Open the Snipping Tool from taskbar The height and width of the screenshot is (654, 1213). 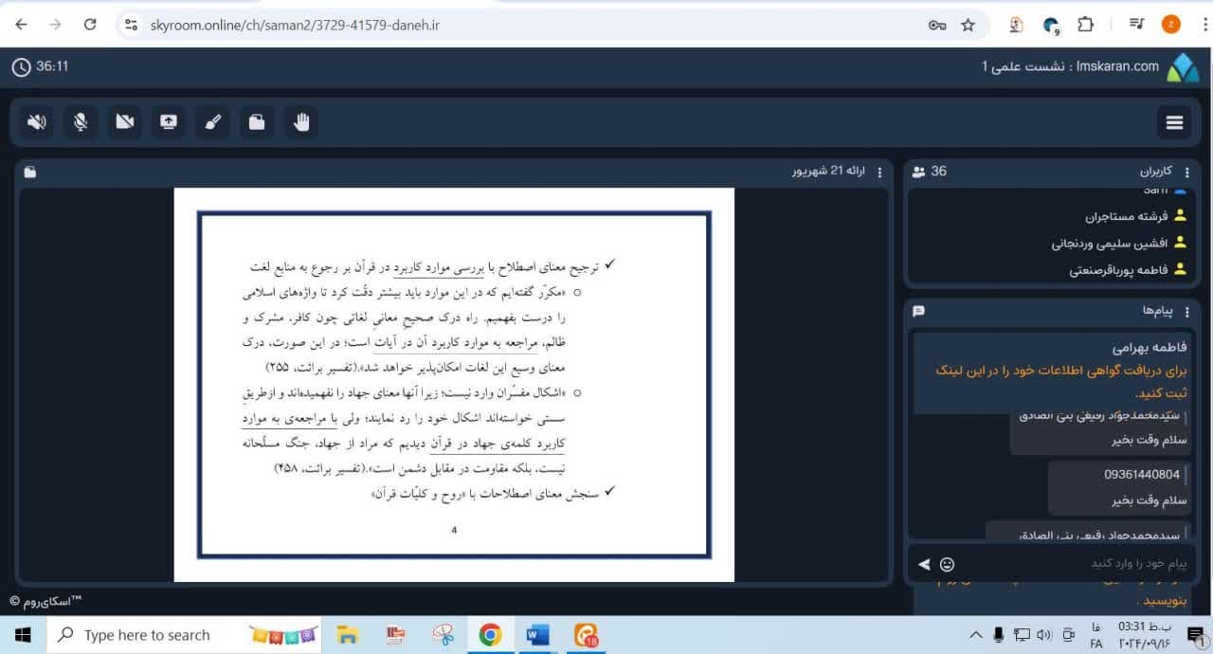click(x=443, y=635)
